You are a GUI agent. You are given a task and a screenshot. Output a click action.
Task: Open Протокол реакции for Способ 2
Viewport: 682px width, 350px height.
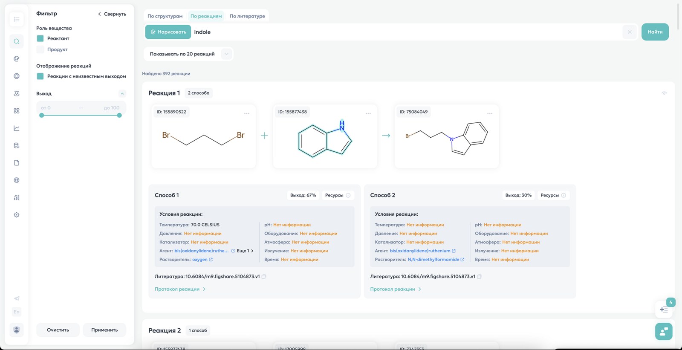(396, 289)
